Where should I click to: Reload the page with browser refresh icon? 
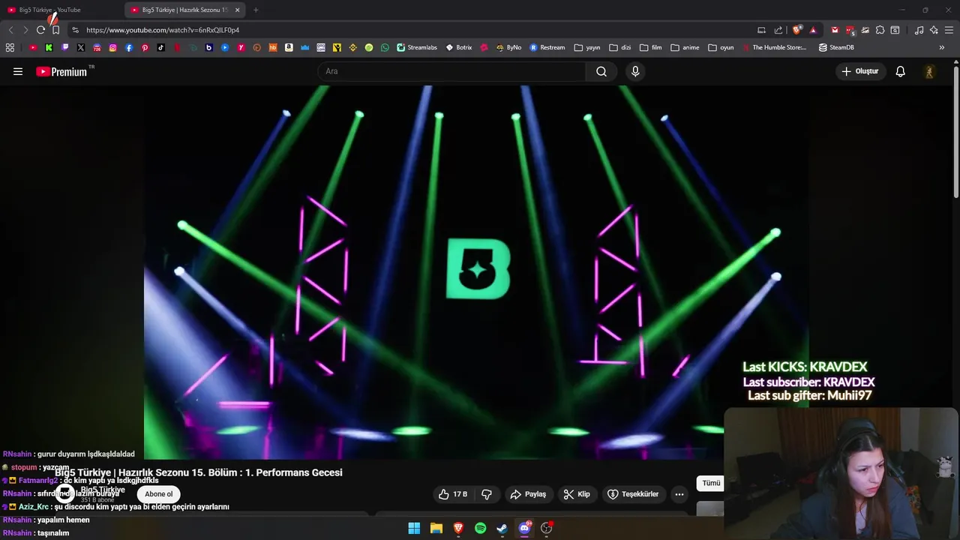click(x=40, y=30)
